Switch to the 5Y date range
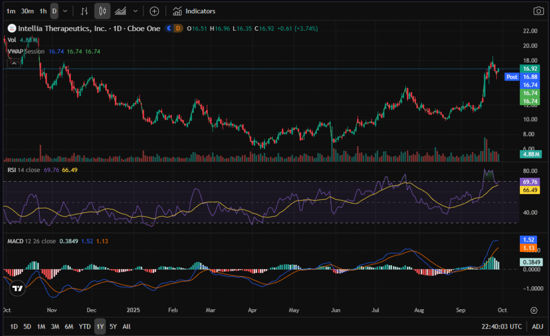 click(113, 326)
